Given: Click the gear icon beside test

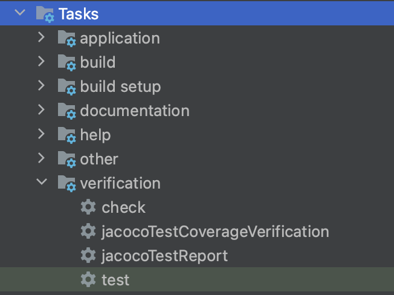Looking at the screenshot, I should pos(88,279).
